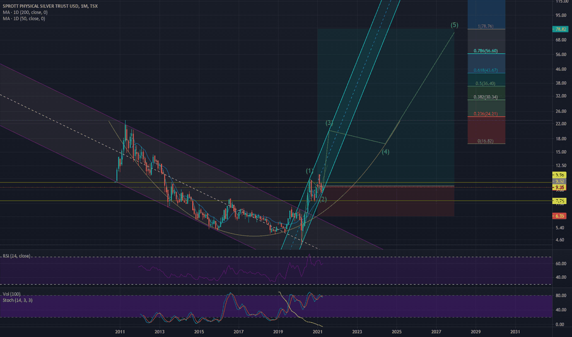
Task: Click Fibonacci level 0.786(56.60)
Action: (x=485, y=51)
